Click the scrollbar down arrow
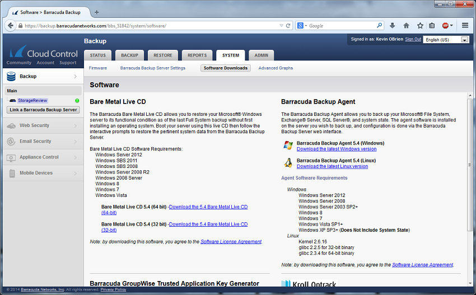The image size is (476, 295). click(x=470, y=283)
